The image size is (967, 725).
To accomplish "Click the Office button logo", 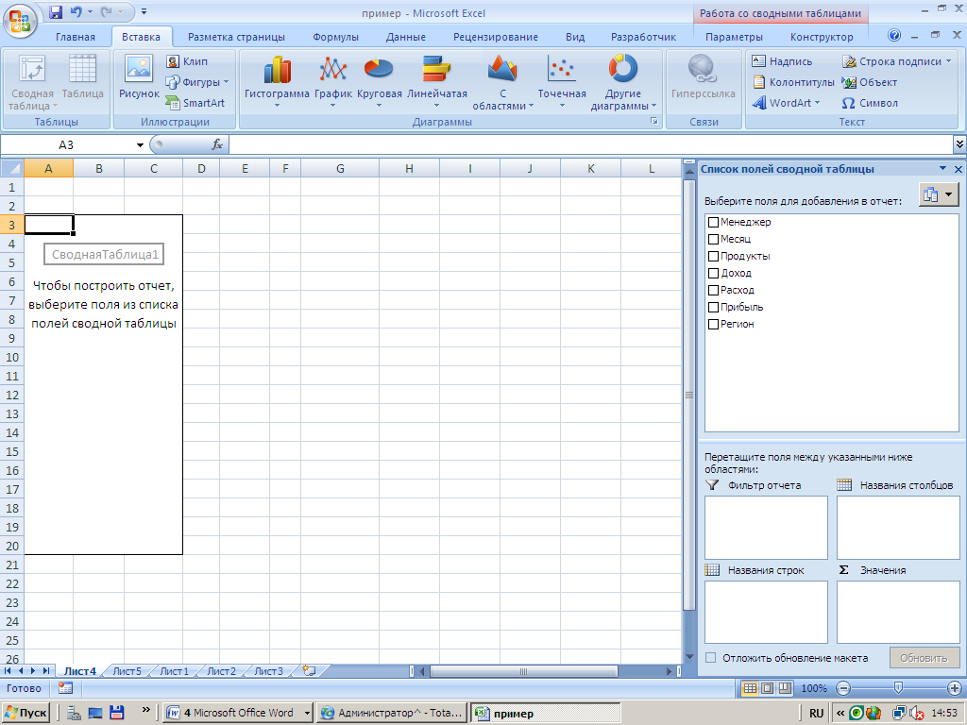I will point(20,21).
